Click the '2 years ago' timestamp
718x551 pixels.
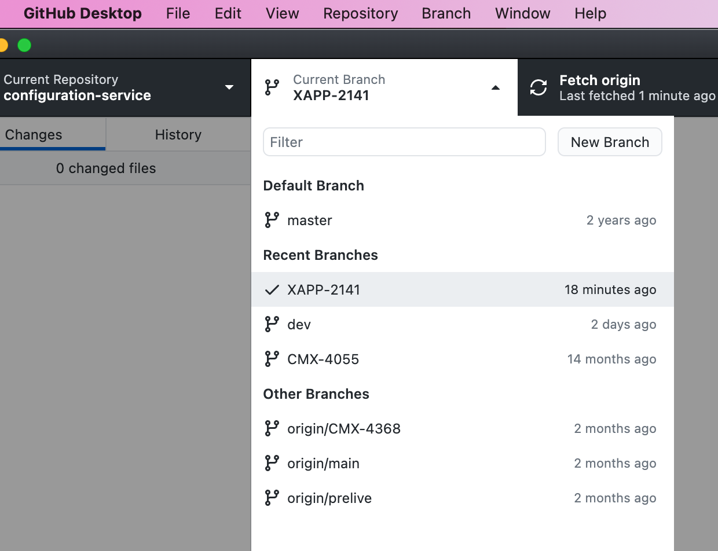(621, 221)
